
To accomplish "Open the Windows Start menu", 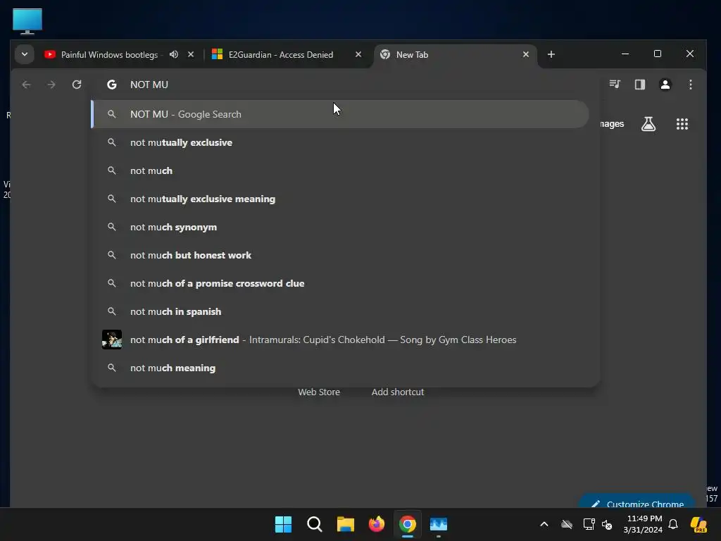I will coord(283,524).
